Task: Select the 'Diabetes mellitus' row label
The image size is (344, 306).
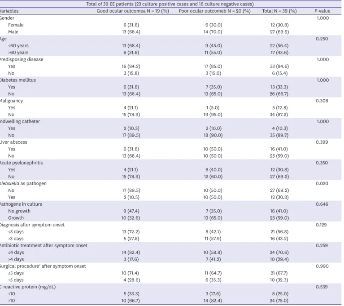Action: click(18, 80)
